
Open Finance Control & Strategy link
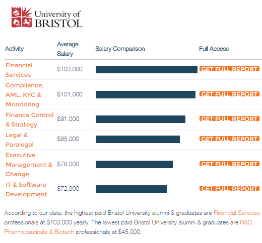coord(30,119)
